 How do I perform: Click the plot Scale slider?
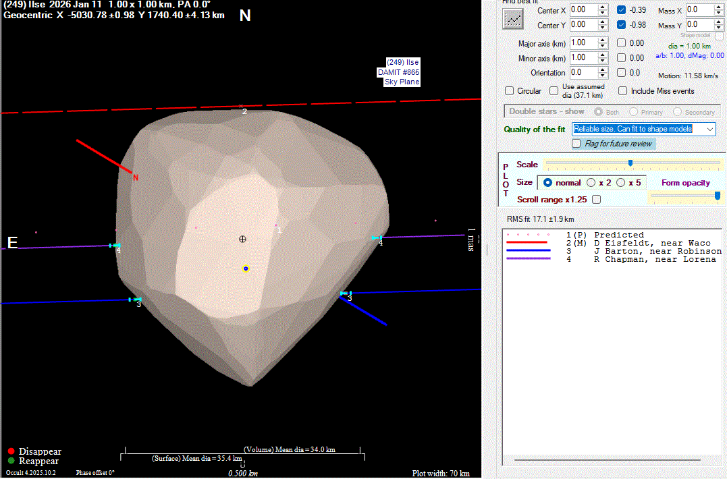click(630, 163)
